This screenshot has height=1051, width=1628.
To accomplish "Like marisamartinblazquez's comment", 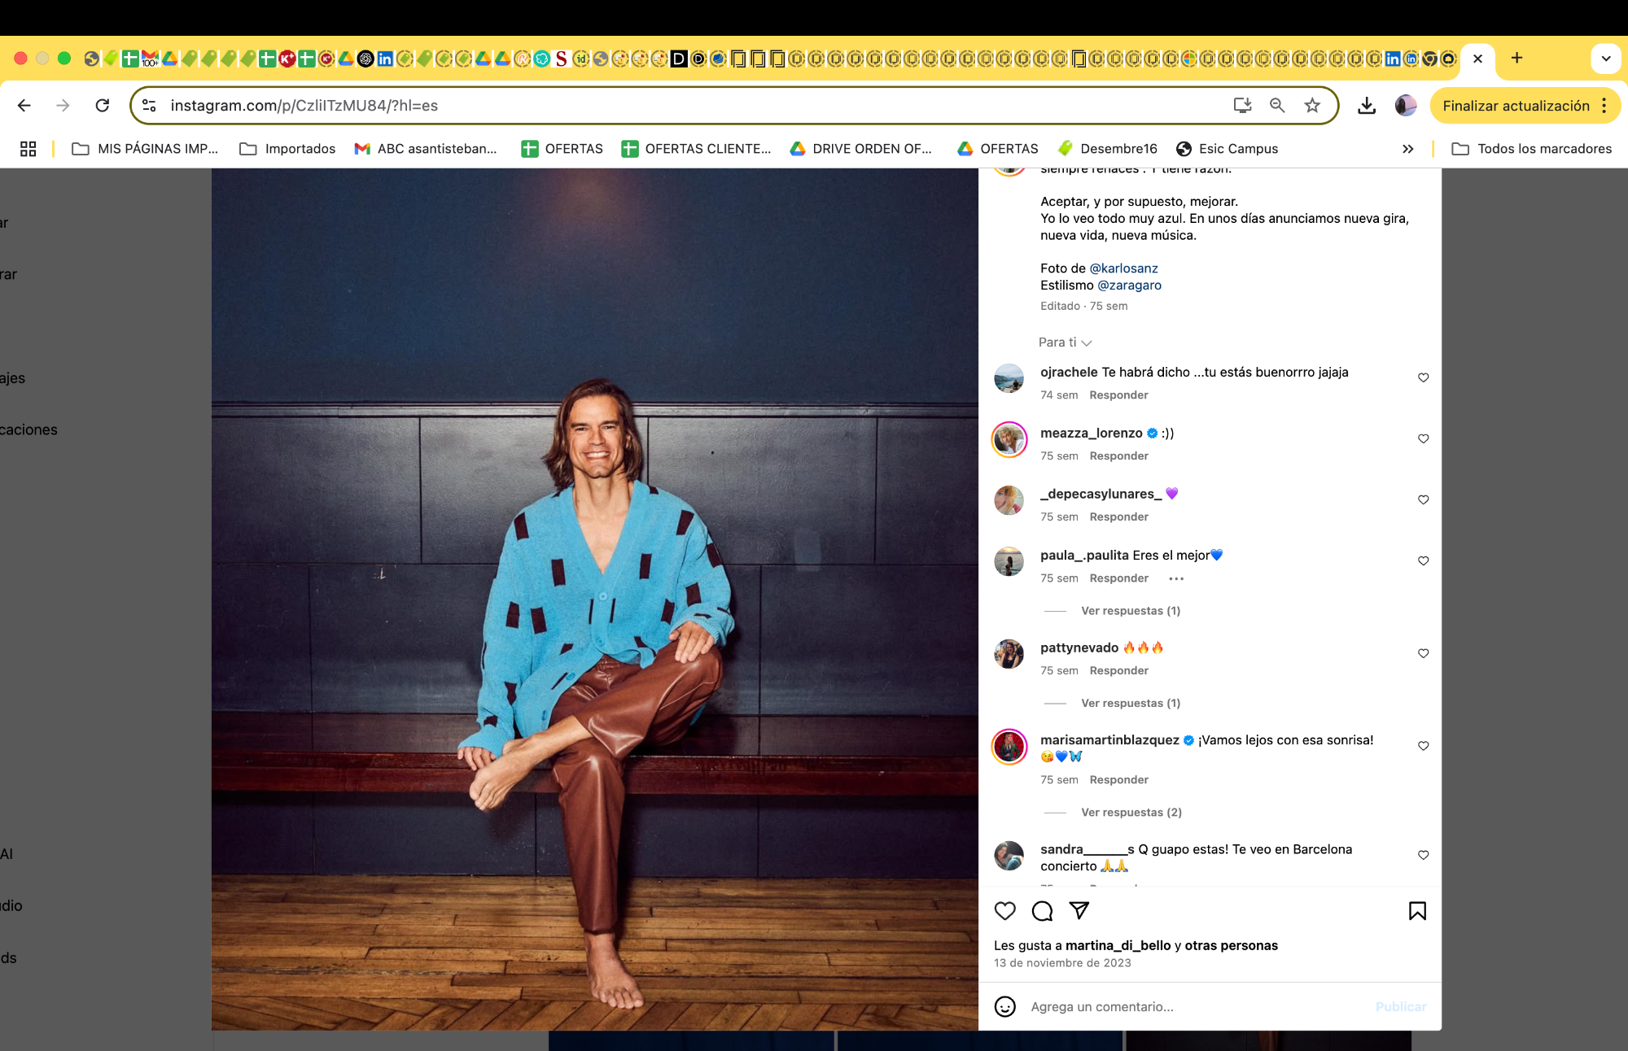I will [x=1424, y=746].
